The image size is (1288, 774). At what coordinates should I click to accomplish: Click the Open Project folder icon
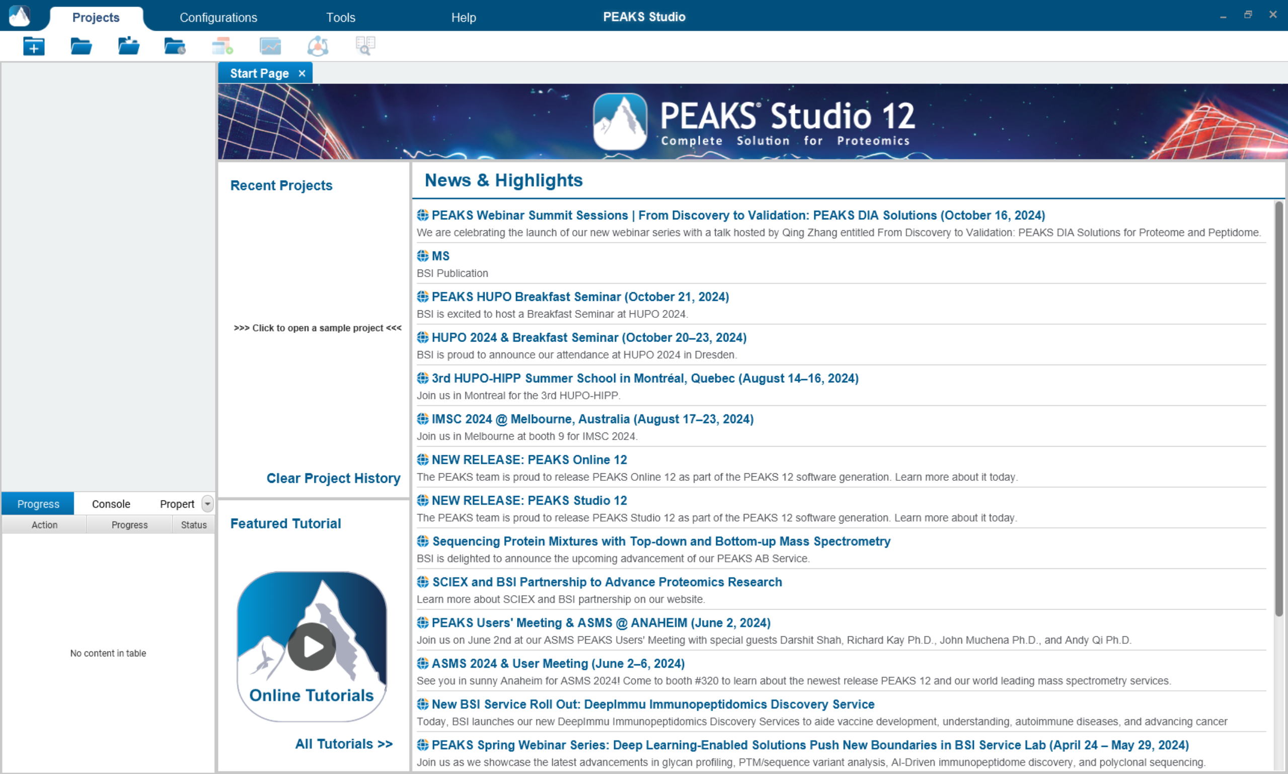81,46
